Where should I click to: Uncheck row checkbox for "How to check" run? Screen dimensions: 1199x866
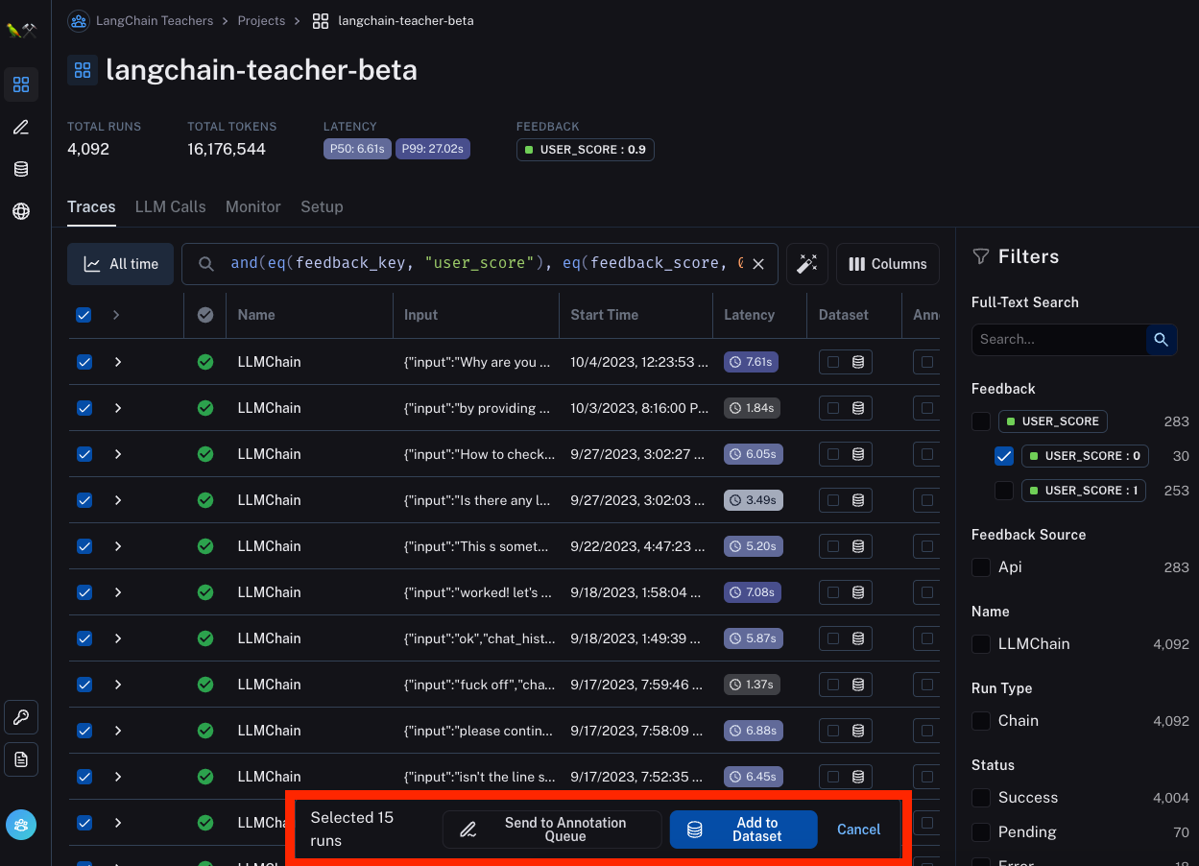click(x=84, y=454)
